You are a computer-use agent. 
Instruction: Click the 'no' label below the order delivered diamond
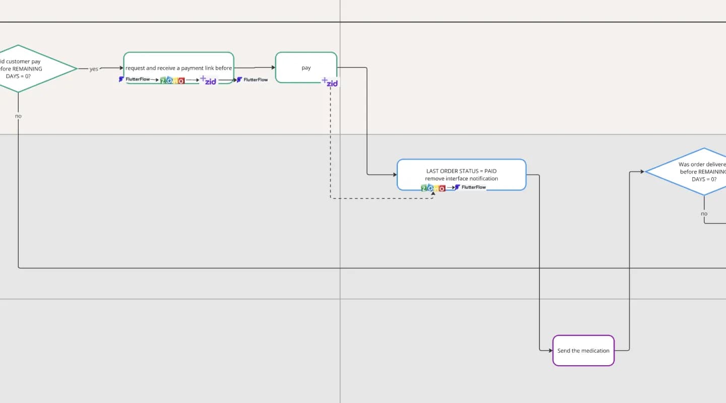704,214
